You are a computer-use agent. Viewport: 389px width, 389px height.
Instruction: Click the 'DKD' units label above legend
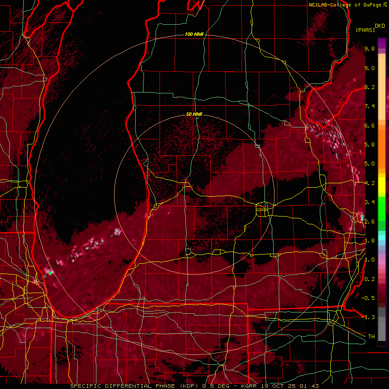380,26
